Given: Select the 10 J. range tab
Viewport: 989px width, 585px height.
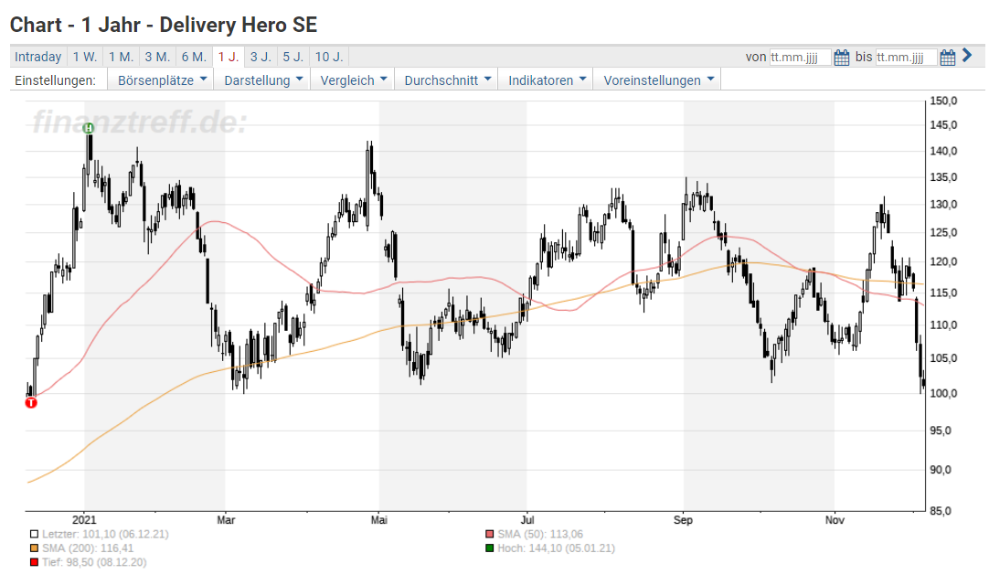Looking at the screenshot, I should click(329, 57).
